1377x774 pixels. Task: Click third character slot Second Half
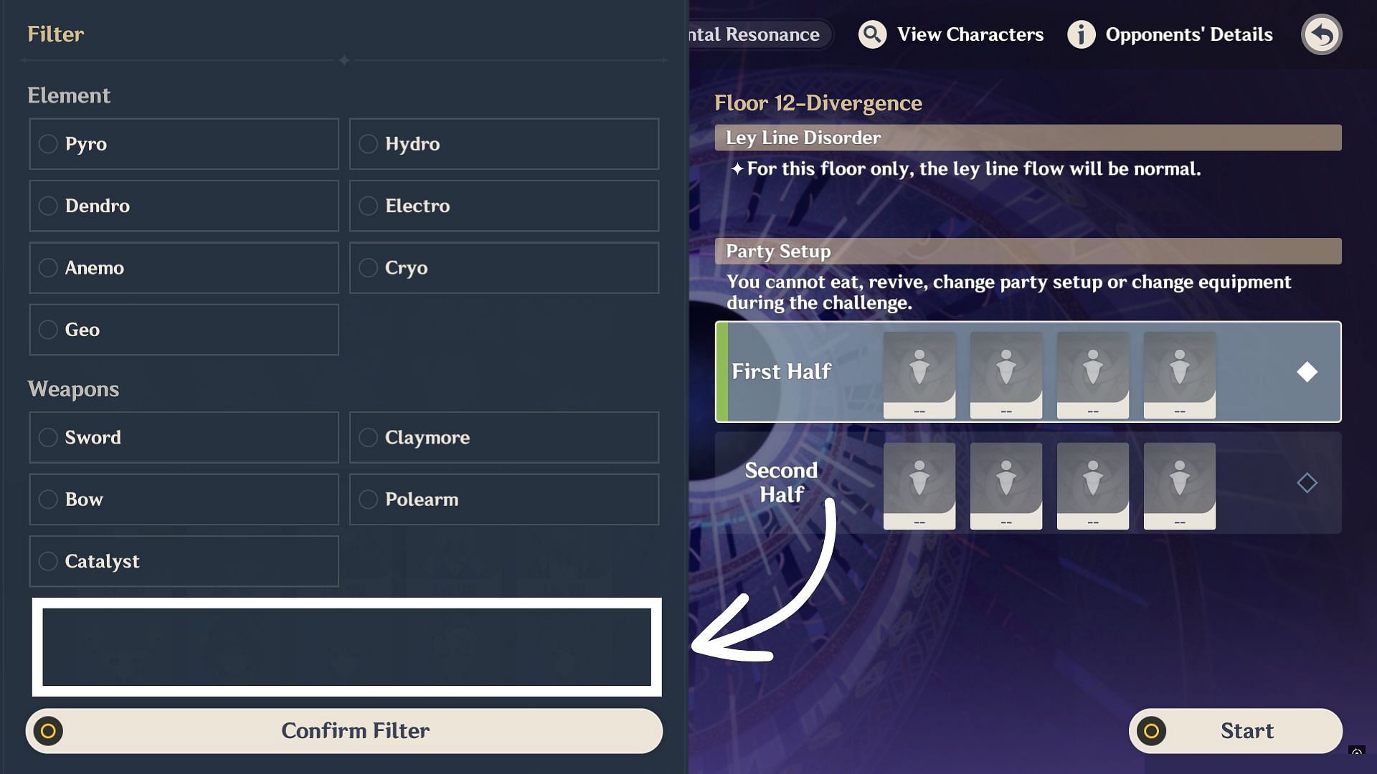tap(1092, 482)
